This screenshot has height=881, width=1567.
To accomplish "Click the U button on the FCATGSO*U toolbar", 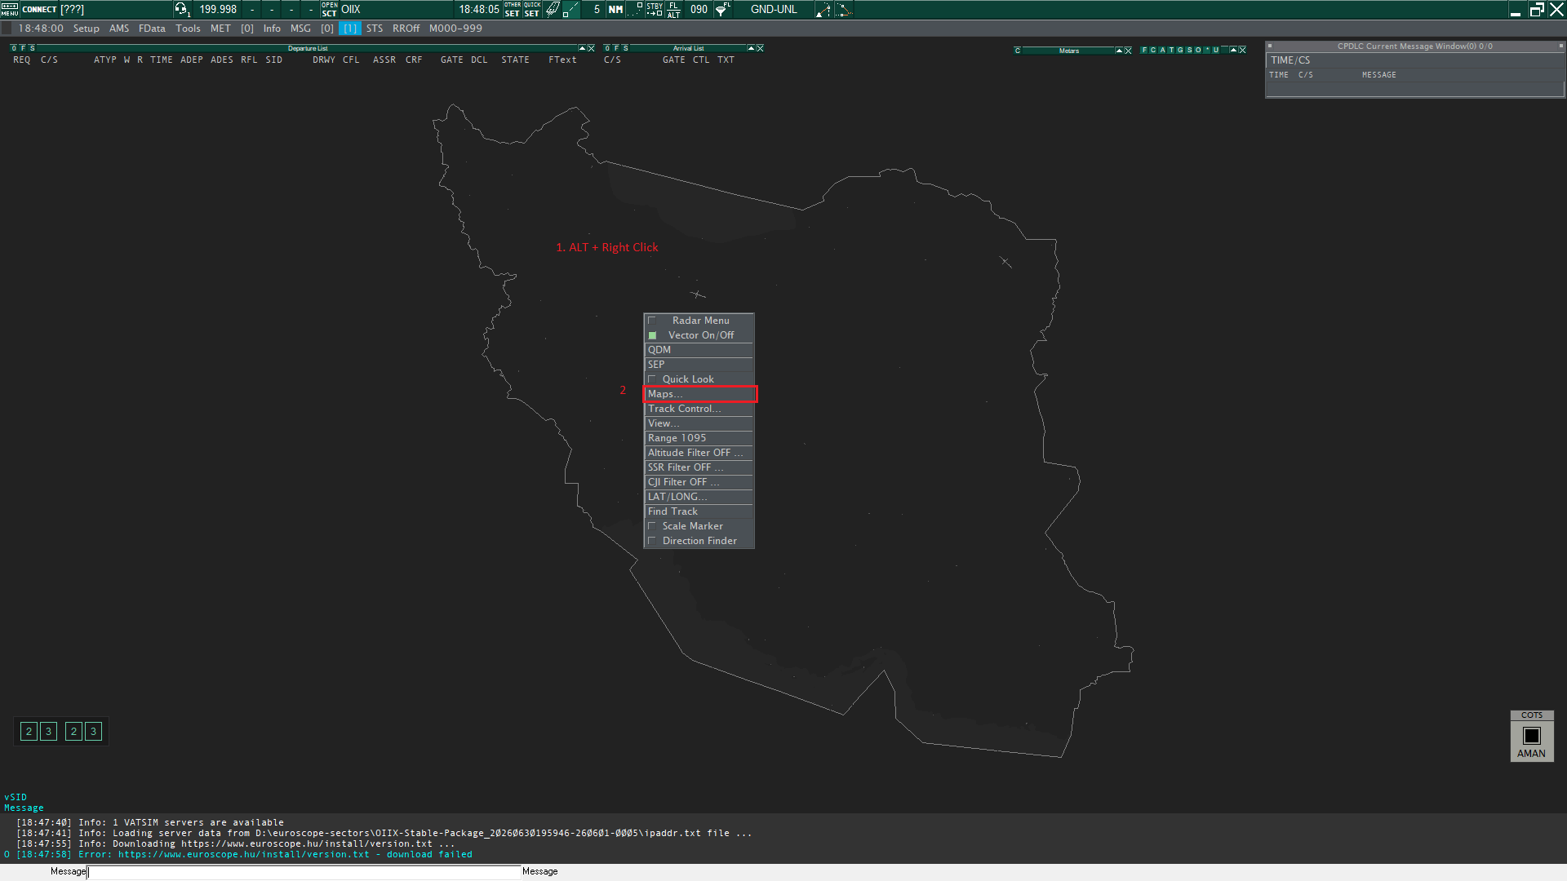I will click(1216, 51).
